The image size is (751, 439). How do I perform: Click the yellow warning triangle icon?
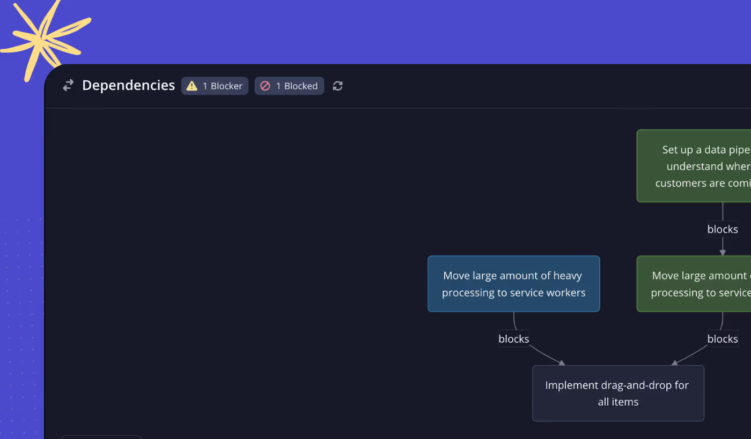pyautogui.click(x=192, y=86)
